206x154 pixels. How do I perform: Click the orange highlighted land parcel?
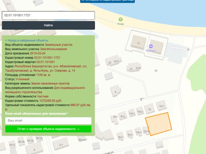click(158, 124)
